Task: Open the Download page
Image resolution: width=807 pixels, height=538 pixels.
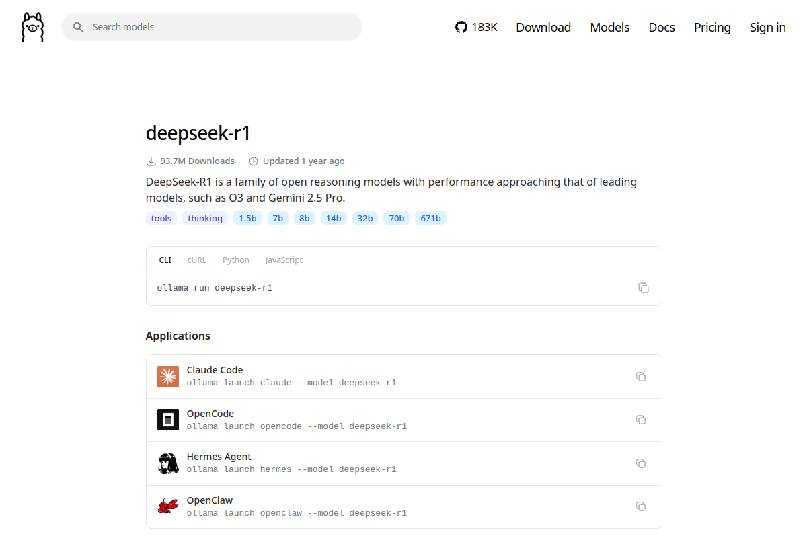Action: (543, 27)
